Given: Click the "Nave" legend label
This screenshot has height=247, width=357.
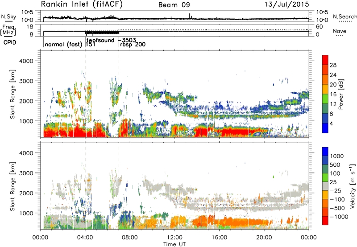Looking at the screenshot, I should (339, 31).
